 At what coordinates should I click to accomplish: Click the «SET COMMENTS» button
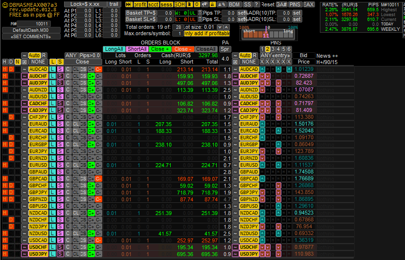(31, 36)
